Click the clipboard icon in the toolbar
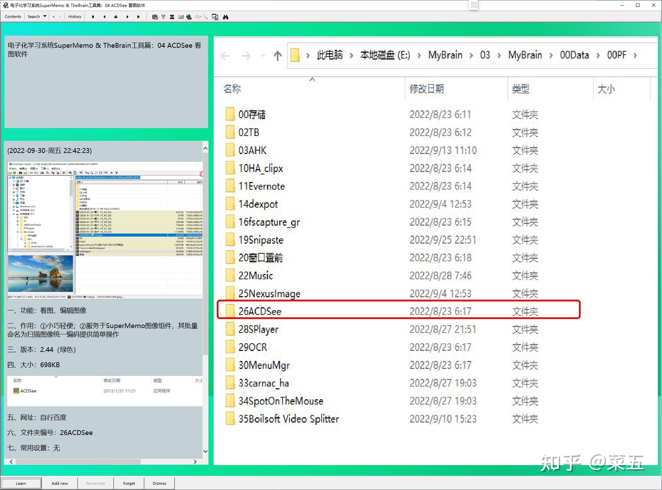 [155, 17]
